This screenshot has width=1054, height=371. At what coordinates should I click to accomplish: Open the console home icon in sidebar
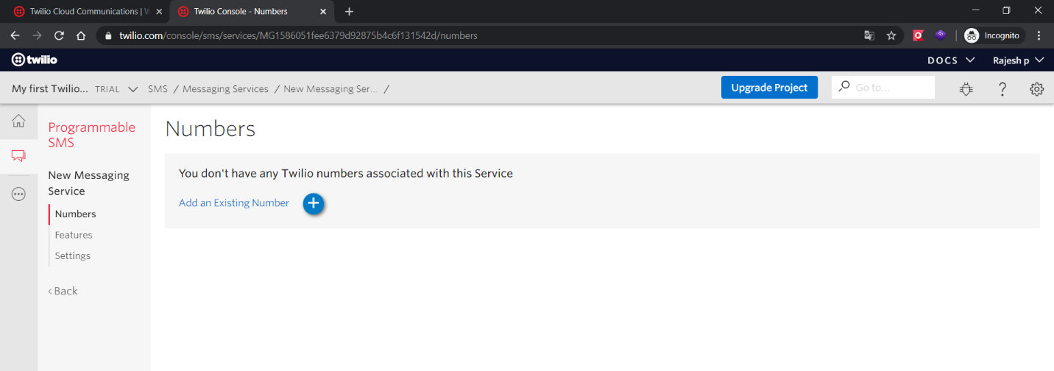click(x=19, y=121)
